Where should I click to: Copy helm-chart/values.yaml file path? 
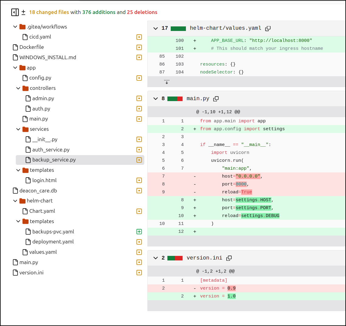point(268,29)
